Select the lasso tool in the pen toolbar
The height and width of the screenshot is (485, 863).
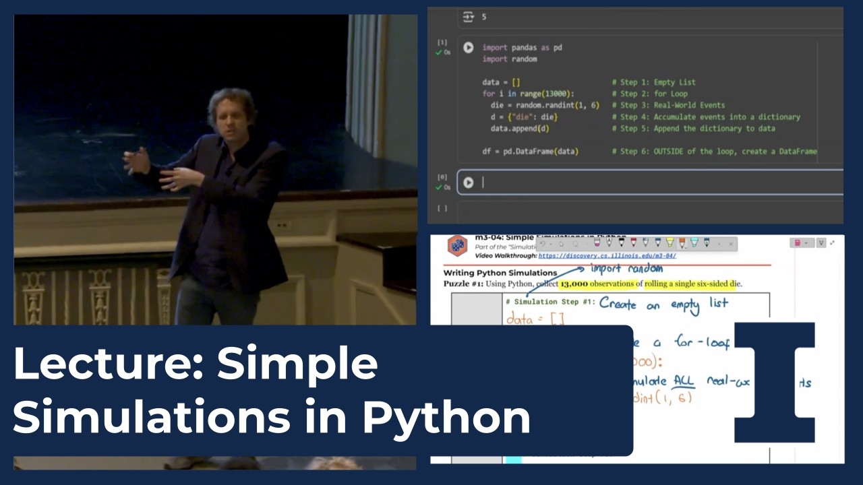click(575, 243)
